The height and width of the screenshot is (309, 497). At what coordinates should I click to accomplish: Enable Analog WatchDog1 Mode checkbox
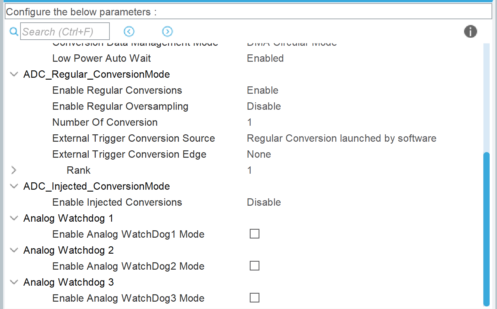coord(254,234)
